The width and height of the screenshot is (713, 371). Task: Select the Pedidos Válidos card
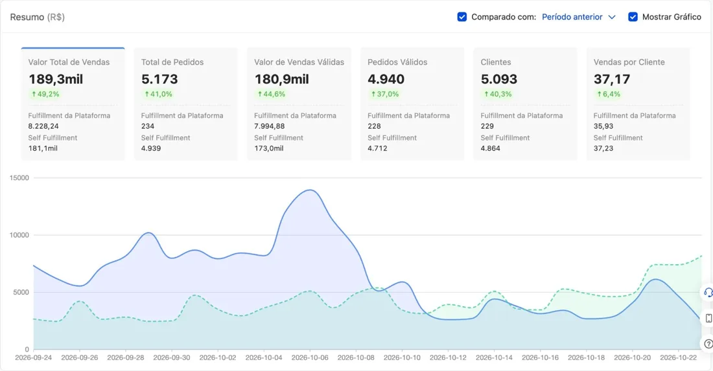pyautogui.click(x=412, y=104)
